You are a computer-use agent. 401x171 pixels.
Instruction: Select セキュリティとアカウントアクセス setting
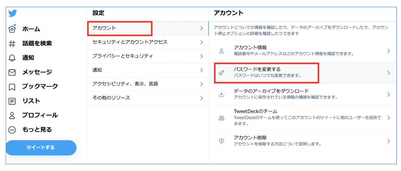(148, 42)
